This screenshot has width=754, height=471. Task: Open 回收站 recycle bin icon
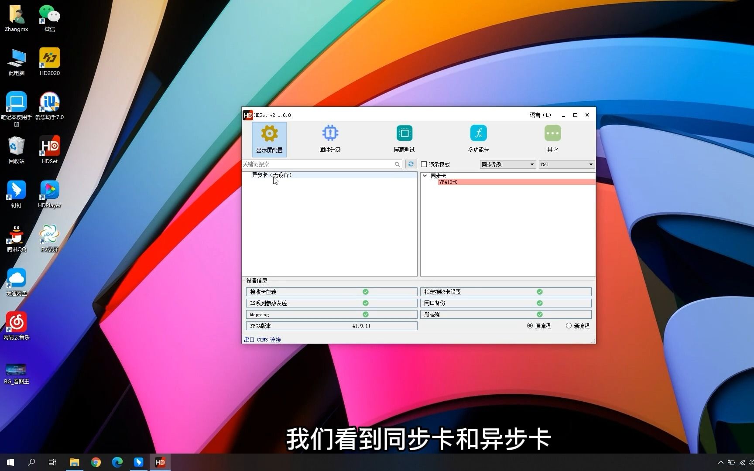[x=17, y=150]
